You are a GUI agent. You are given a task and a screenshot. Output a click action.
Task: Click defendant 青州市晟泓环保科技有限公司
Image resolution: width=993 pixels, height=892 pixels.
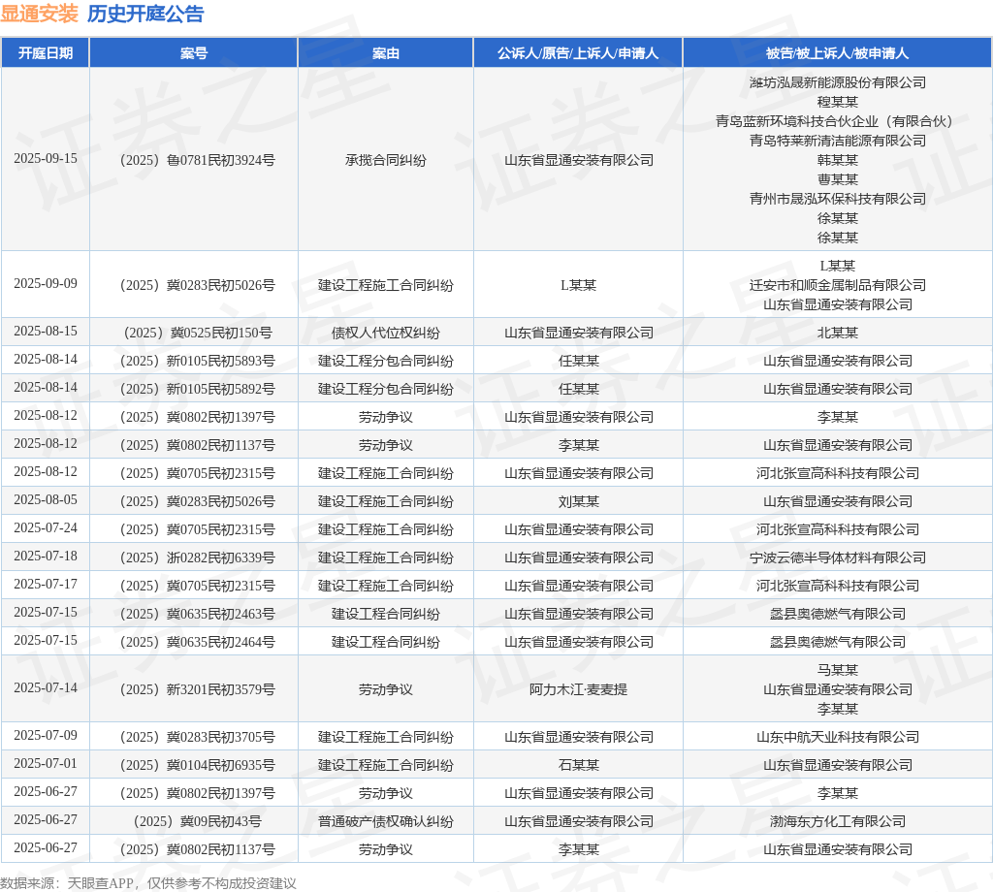(x=837, y=199)
